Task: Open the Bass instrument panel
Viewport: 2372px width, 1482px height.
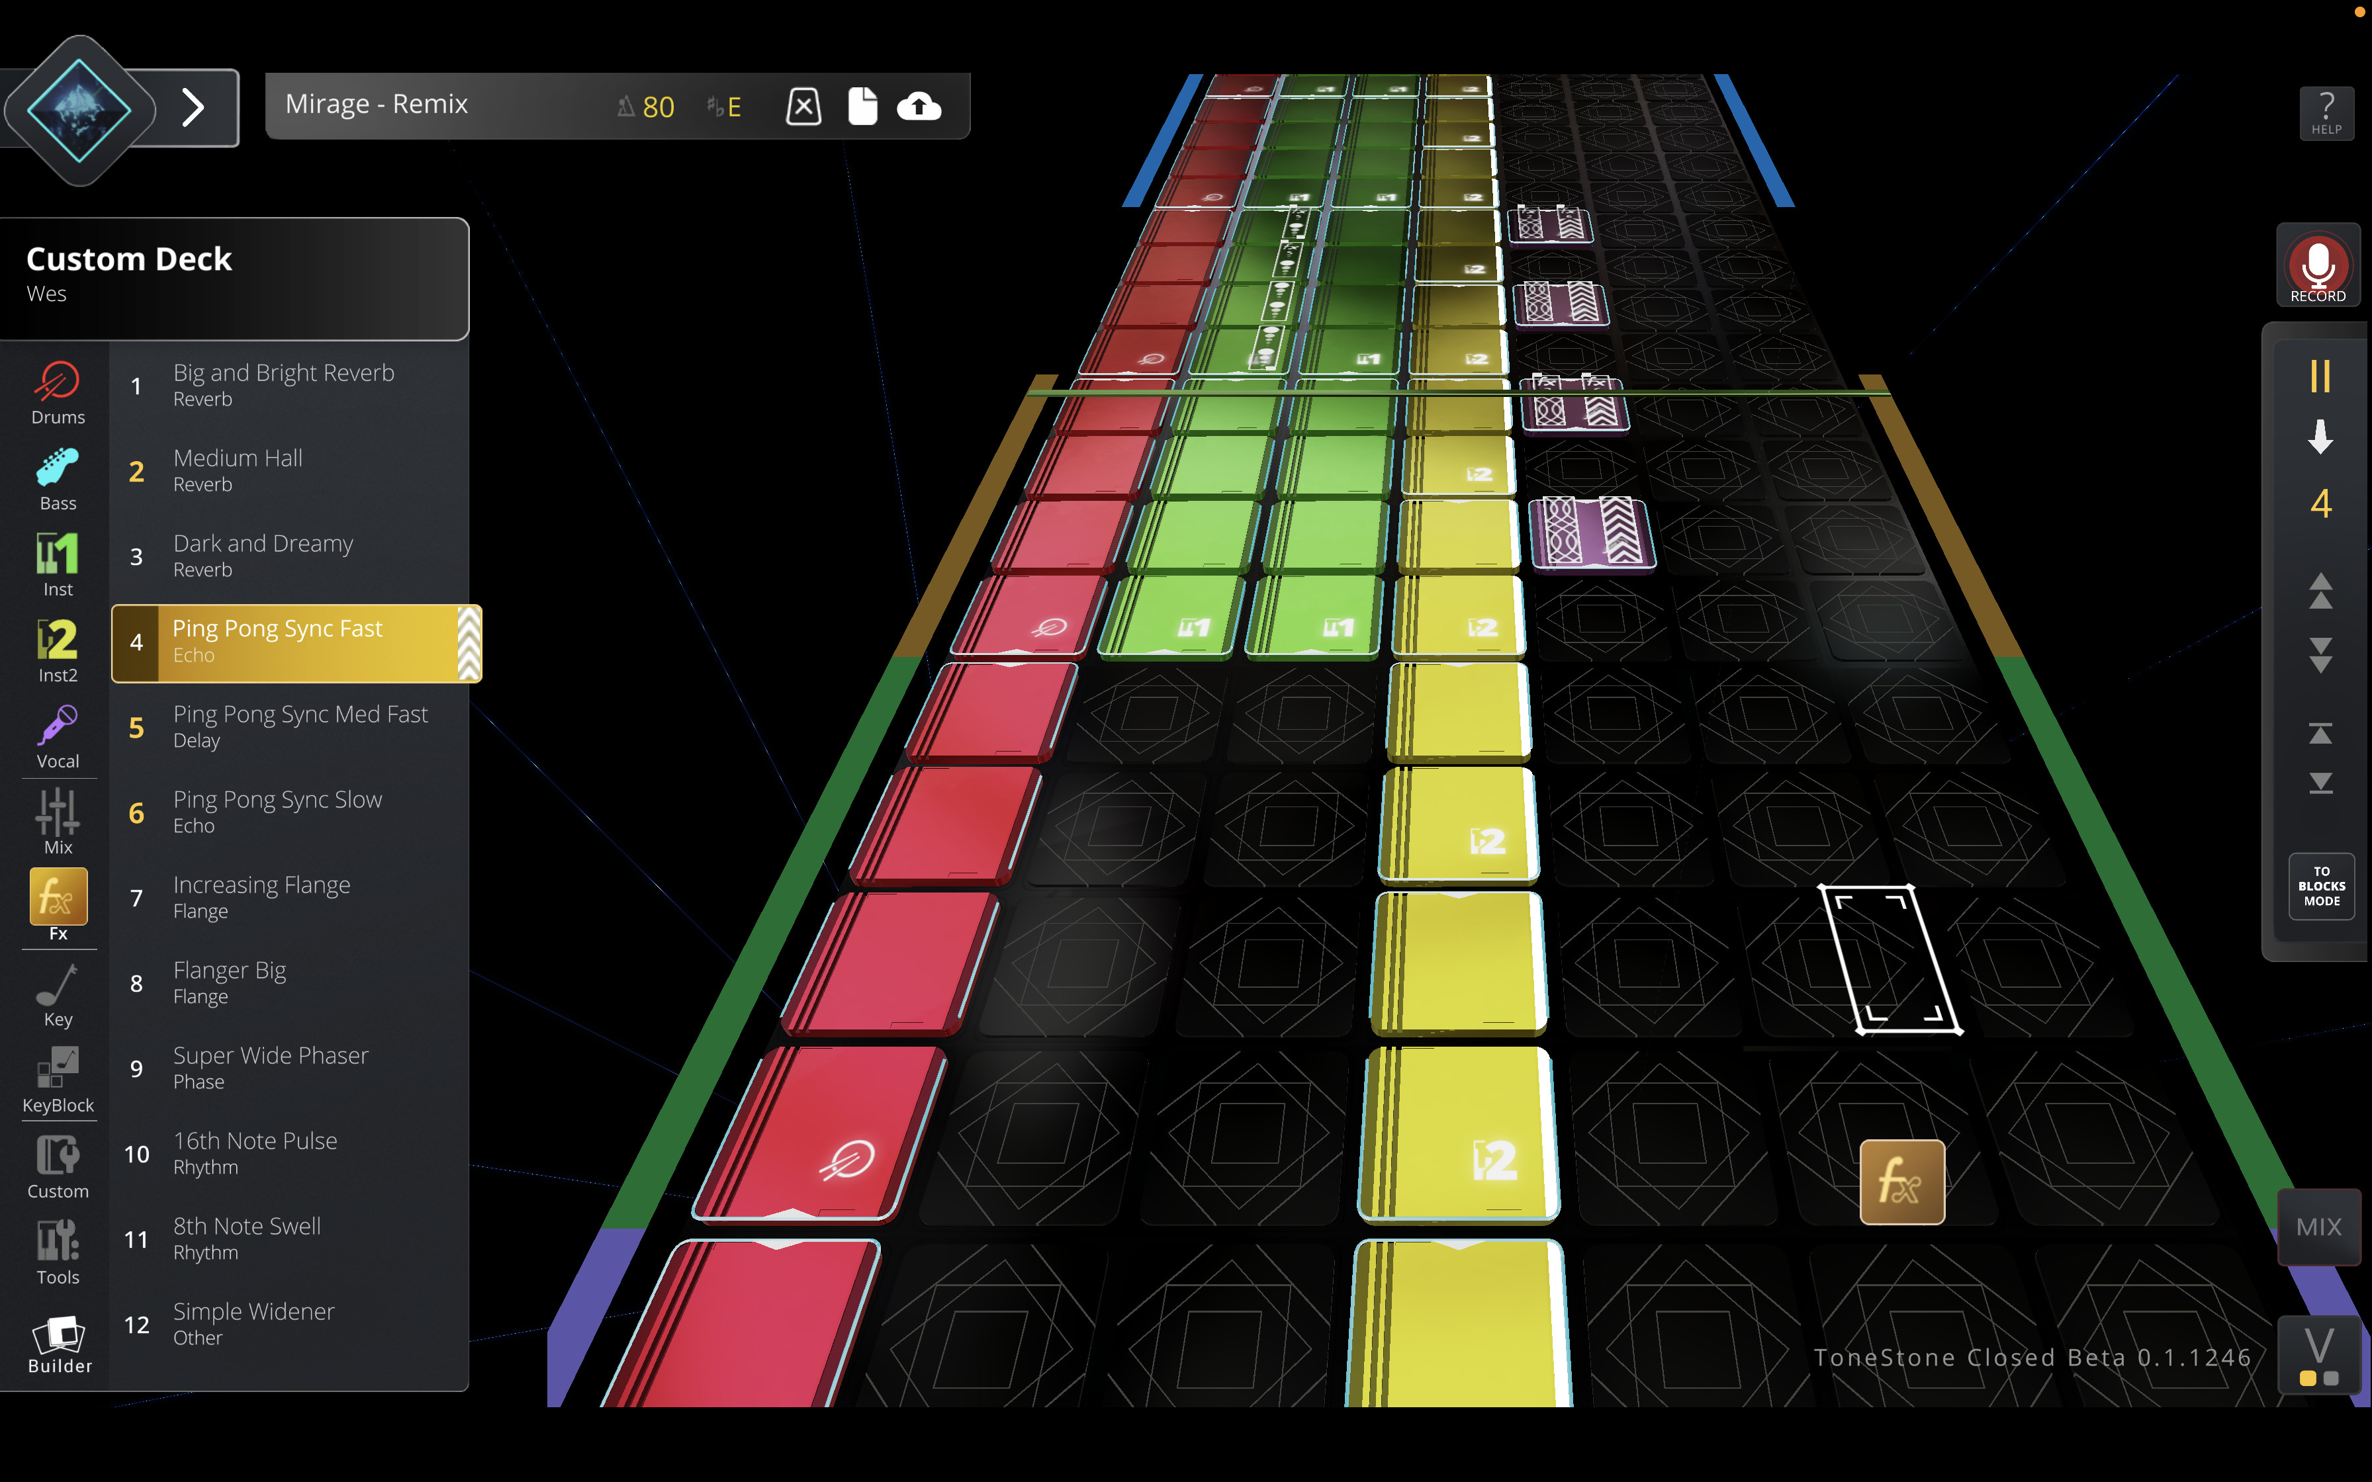Action: [x=57, y=477]
